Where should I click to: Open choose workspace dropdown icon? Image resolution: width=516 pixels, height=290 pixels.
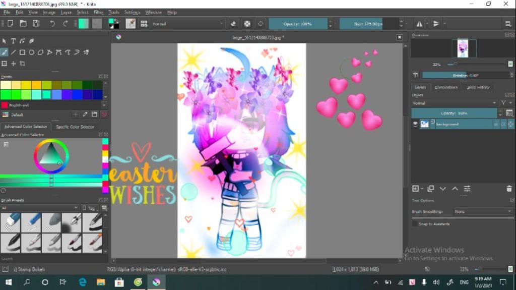point(508,24)
